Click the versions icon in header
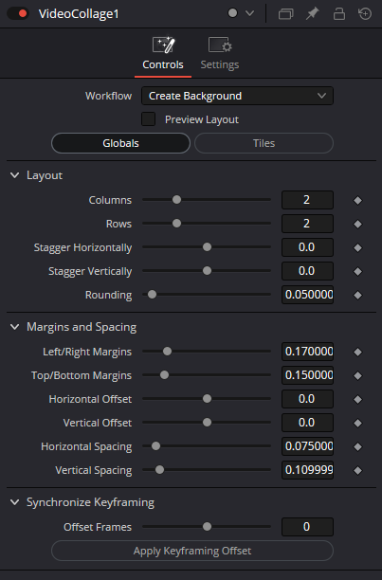382x580 pixels. point(285,14)
